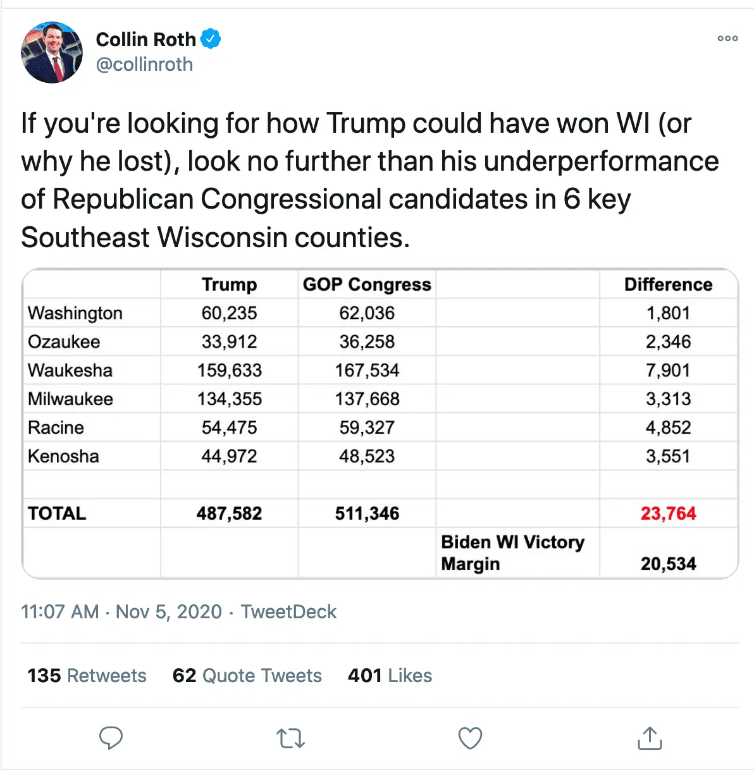Click the Waukesha row in the table image
The height and width of the screenshot is (770, 754).
point(70,370)
